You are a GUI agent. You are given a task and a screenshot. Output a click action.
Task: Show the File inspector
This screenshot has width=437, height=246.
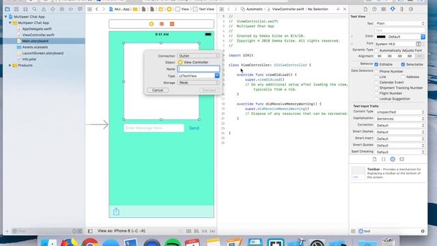pos(365,9)
